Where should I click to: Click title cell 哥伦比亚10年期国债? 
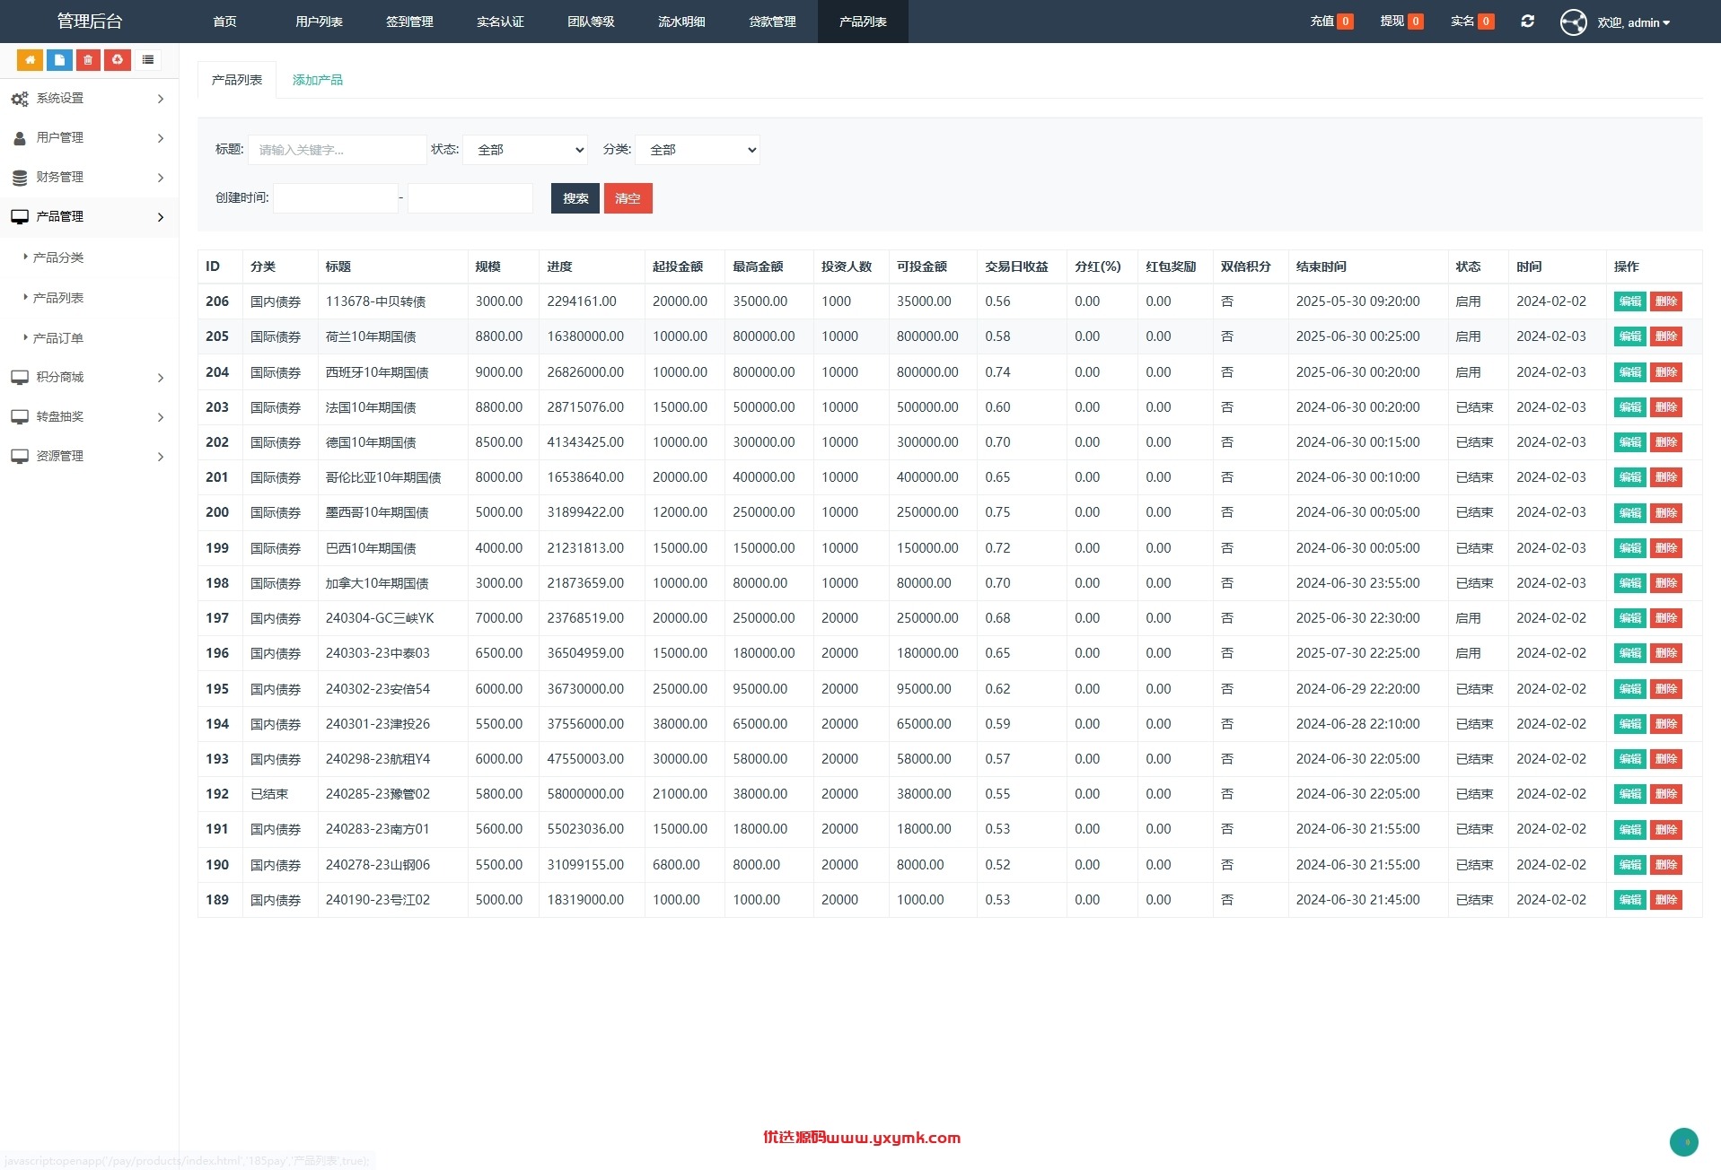coord(383,477)
